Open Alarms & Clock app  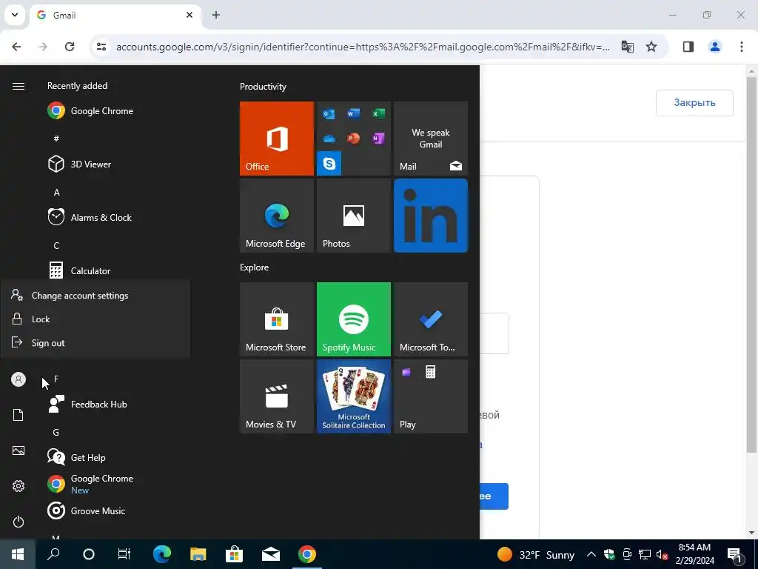click(90, 217)
